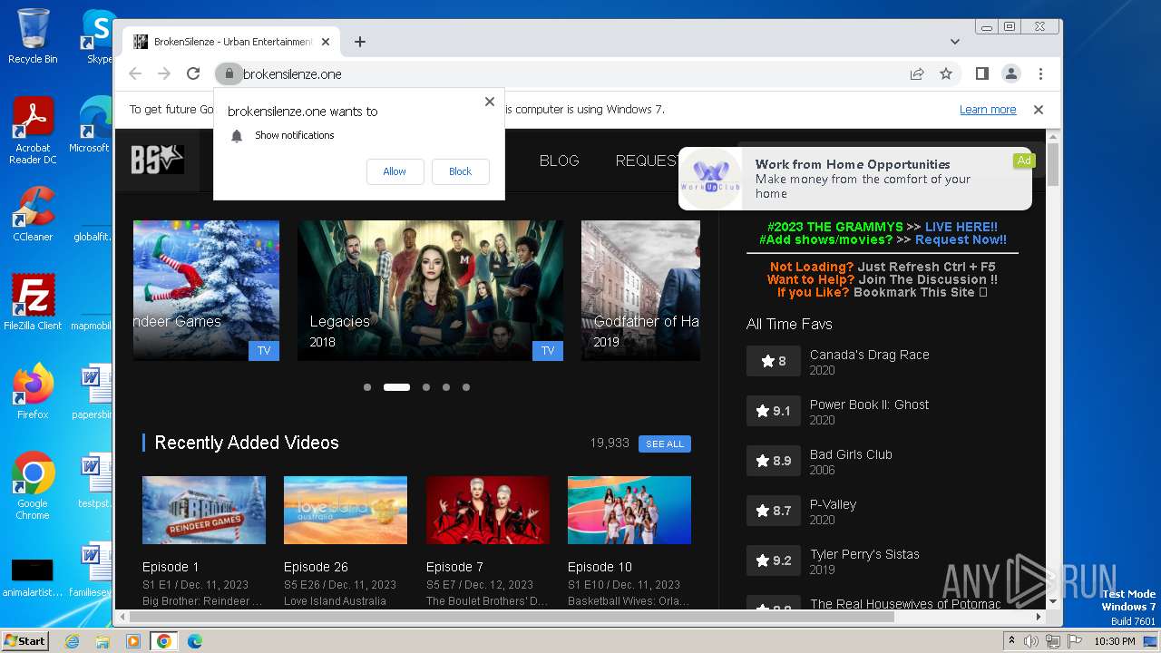Dismiss the Windows 7 info bar

(1039, 110)
